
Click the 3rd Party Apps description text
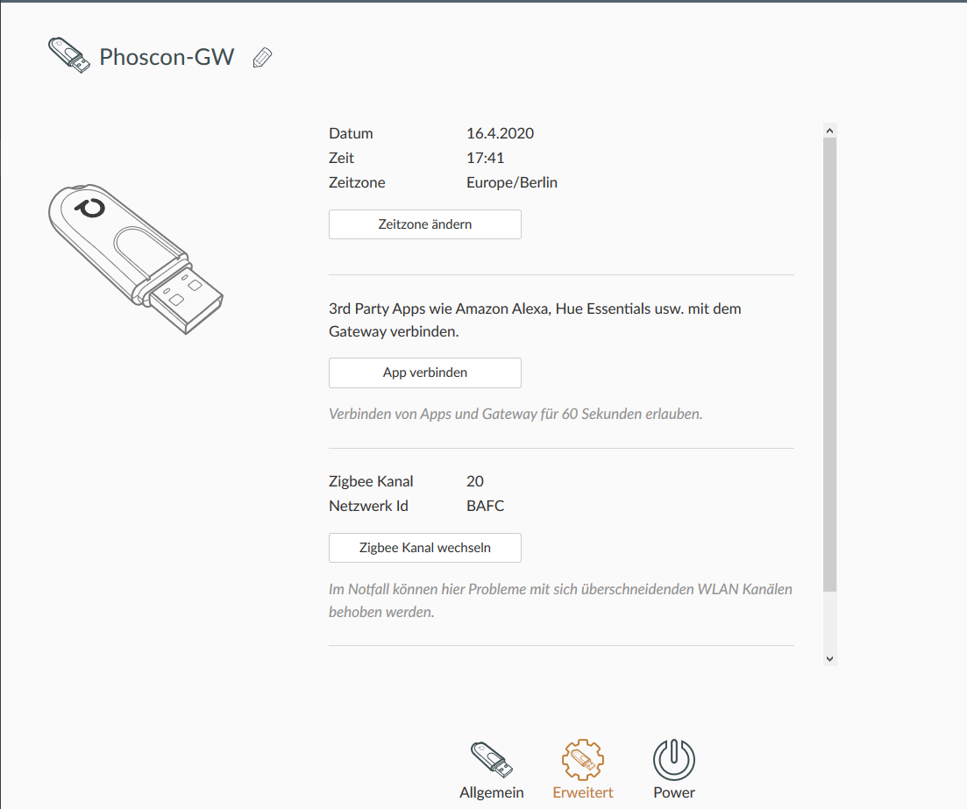tap(535, 320)
